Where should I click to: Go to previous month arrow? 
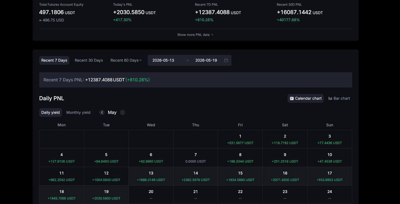[x=102, y=112]
